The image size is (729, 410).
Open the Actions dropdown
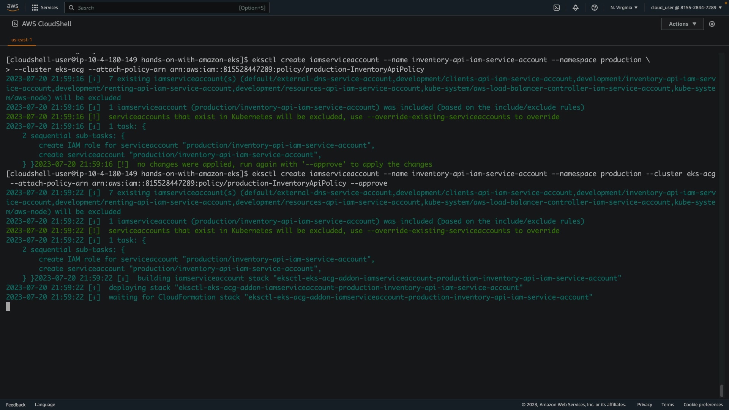[682, 24]
